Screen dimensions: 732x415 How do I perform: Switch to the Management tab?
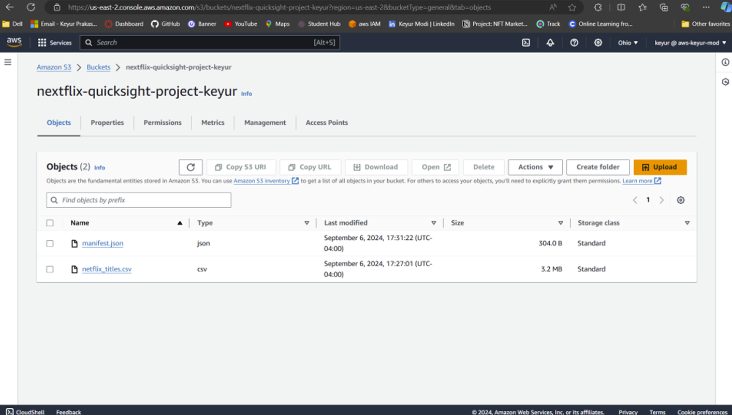click(x=265, y=122)
